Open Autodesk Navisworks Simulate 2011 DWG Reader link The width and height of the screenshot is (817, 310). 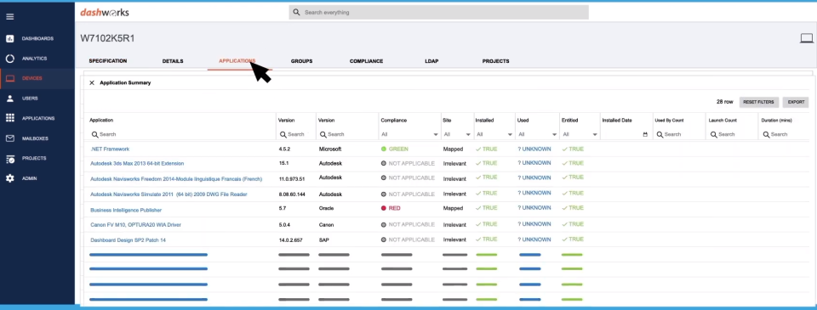coord(169,194)
